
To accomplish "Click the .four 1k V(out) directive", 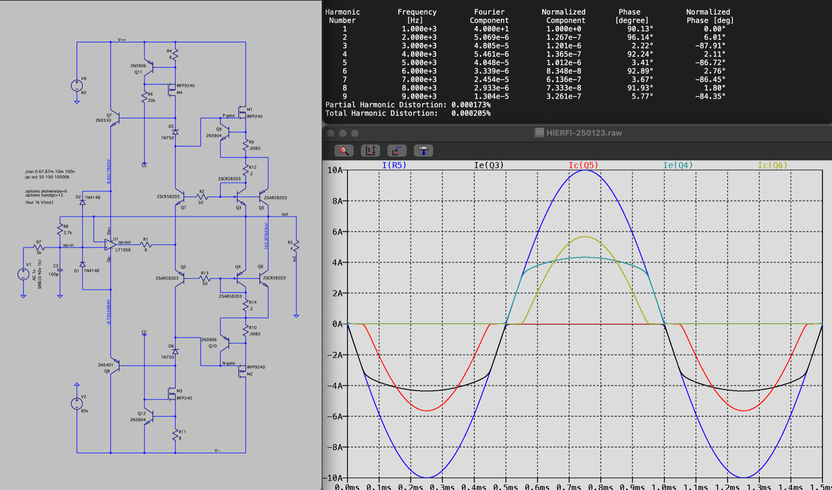I will coord(39,202).
